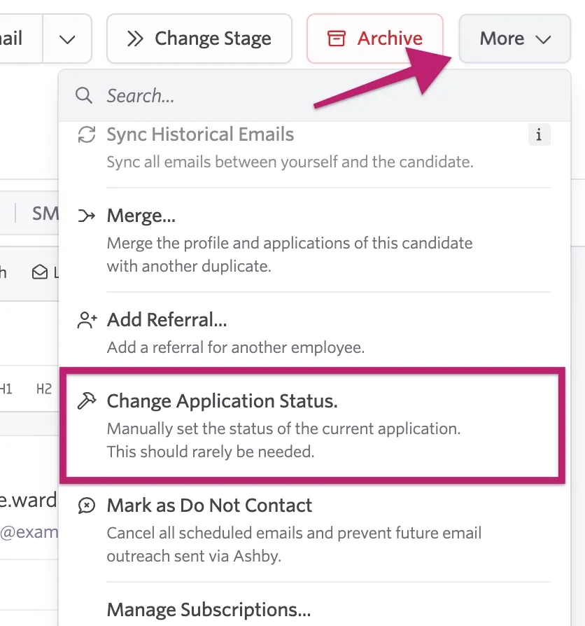Focus the Search field in the menu

click(314, 96)
